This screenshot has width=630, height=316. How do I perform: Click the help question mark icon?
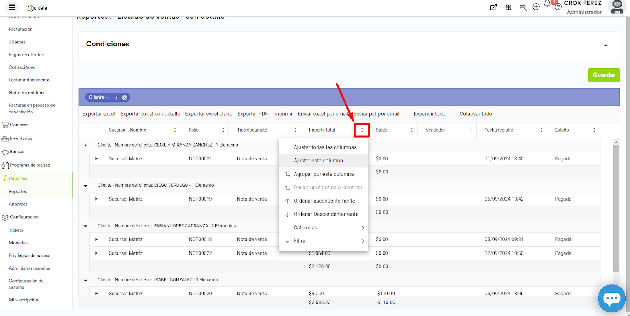tap(558, 7)
